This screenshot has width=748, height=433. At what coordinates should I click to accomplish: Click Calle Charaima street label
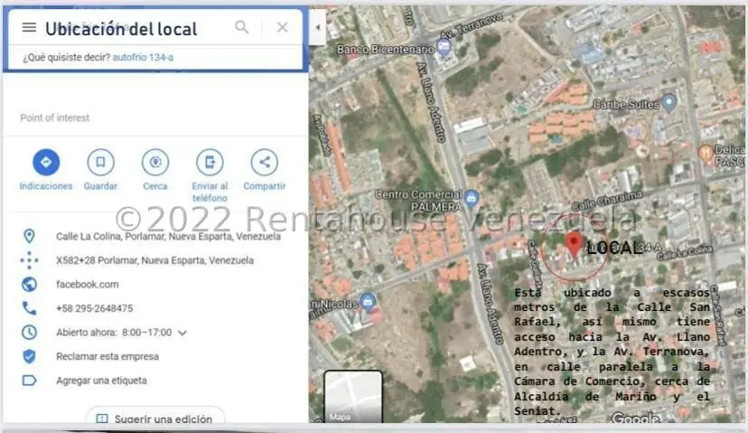(607, 201)
